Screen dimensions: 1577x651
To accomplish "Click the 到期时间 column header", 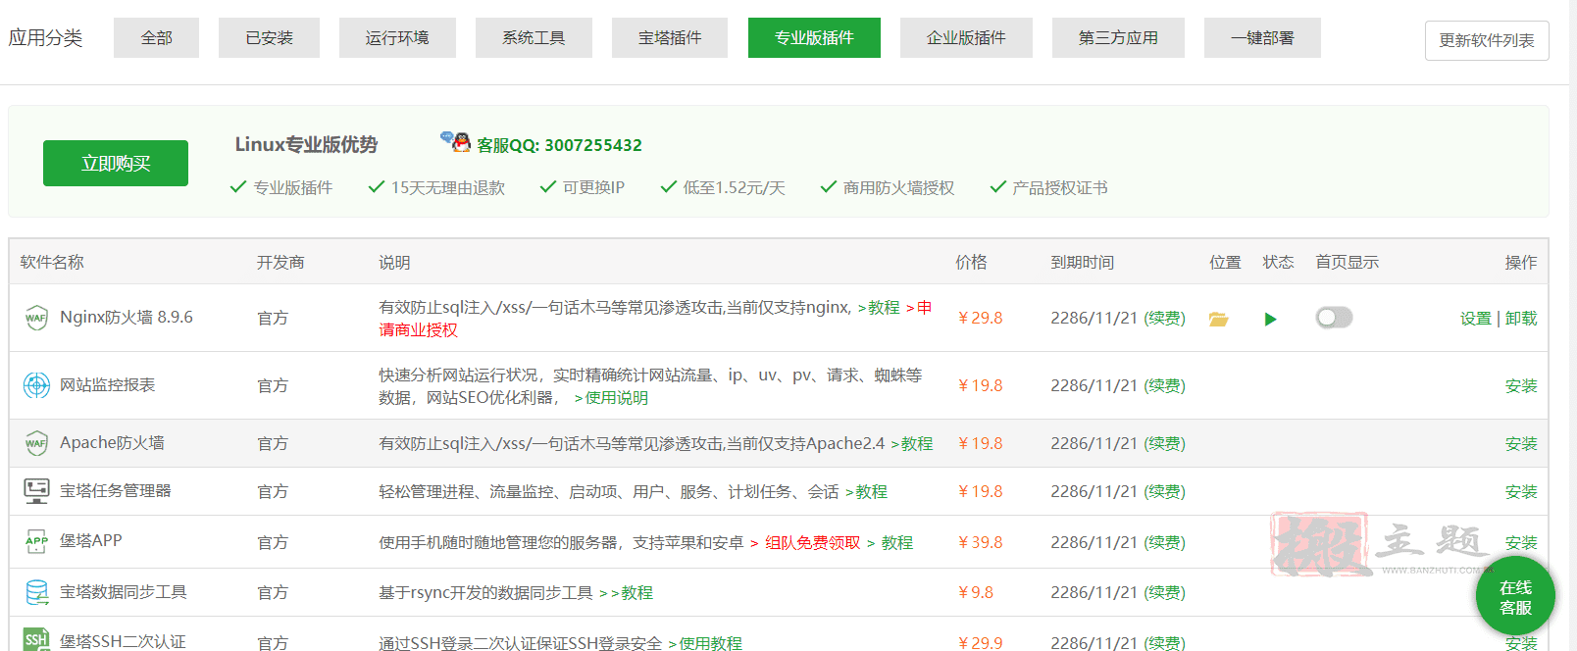I will (1082, 262).
